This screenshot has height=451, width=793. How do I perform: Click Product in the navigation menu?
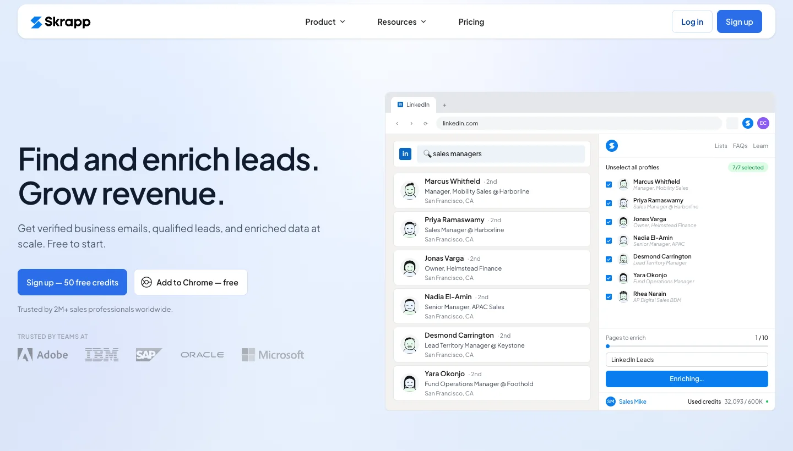tap(321, 22)
